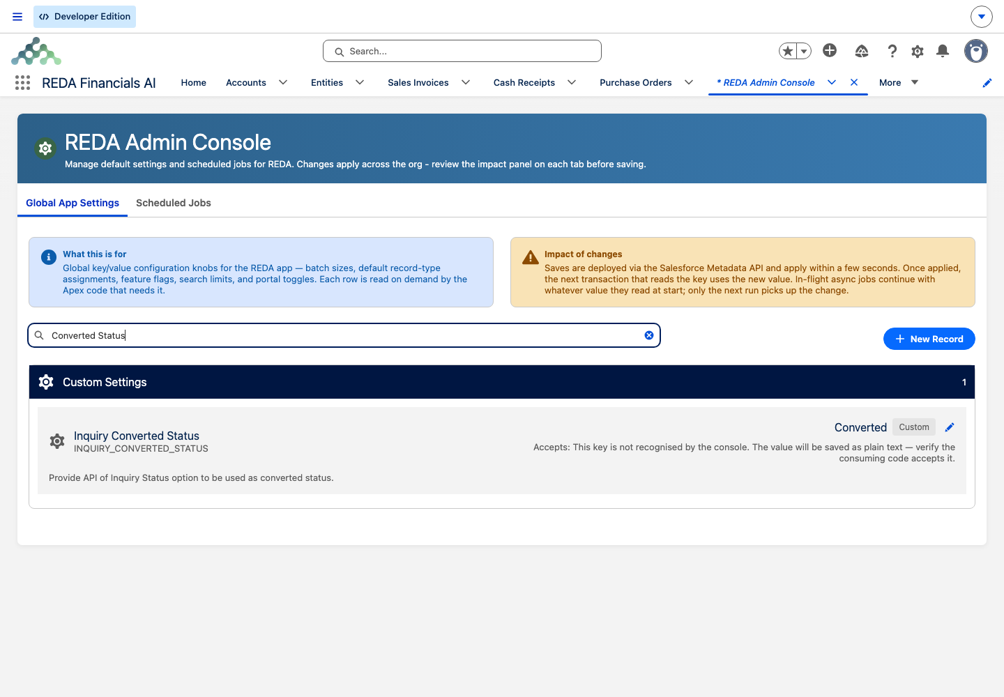The width and height of the screenshot is (1004, 697).
Task: Open the Purchase Orders navigation tab
Action: point(636,82)
